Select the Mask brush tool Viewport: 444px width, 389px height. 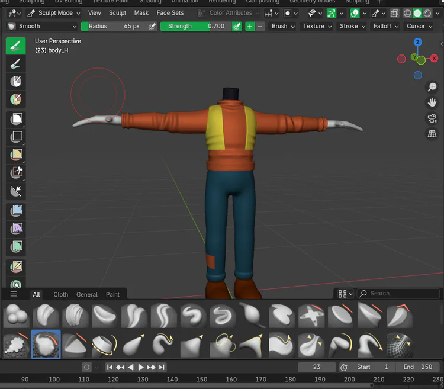click(x=16, y=82)
